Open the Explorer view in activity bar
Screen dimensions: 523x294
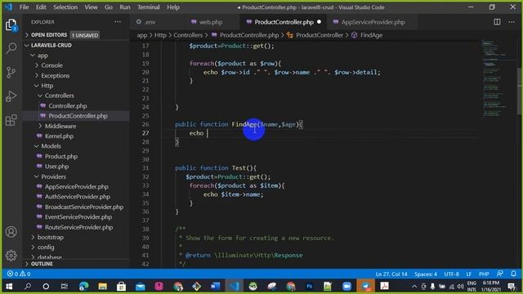(x=11, y=24)
